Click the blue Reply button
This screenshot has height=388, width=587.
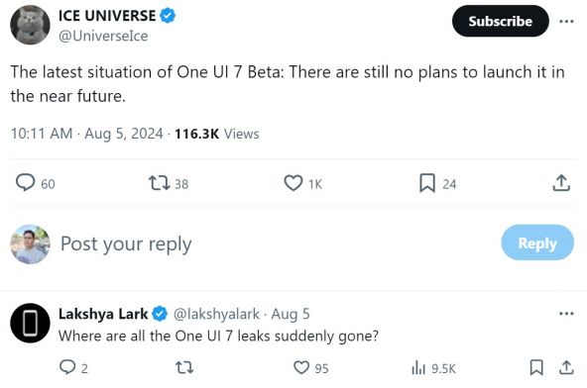(537, 242)
